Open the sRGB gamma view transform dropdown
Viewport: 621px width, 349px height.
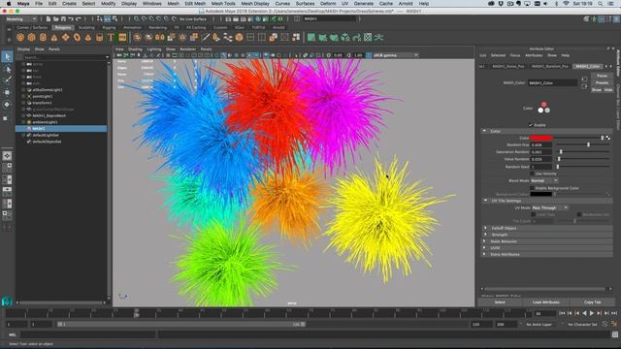[395, 55]
